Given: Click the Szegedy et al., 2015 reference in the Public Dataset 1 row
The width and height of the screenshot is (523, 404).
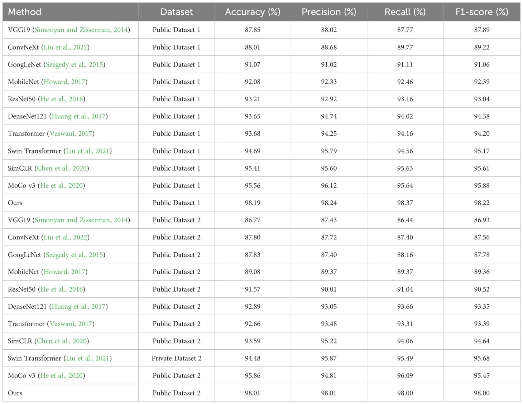Looking at the screenshot, I should point(74,65).
